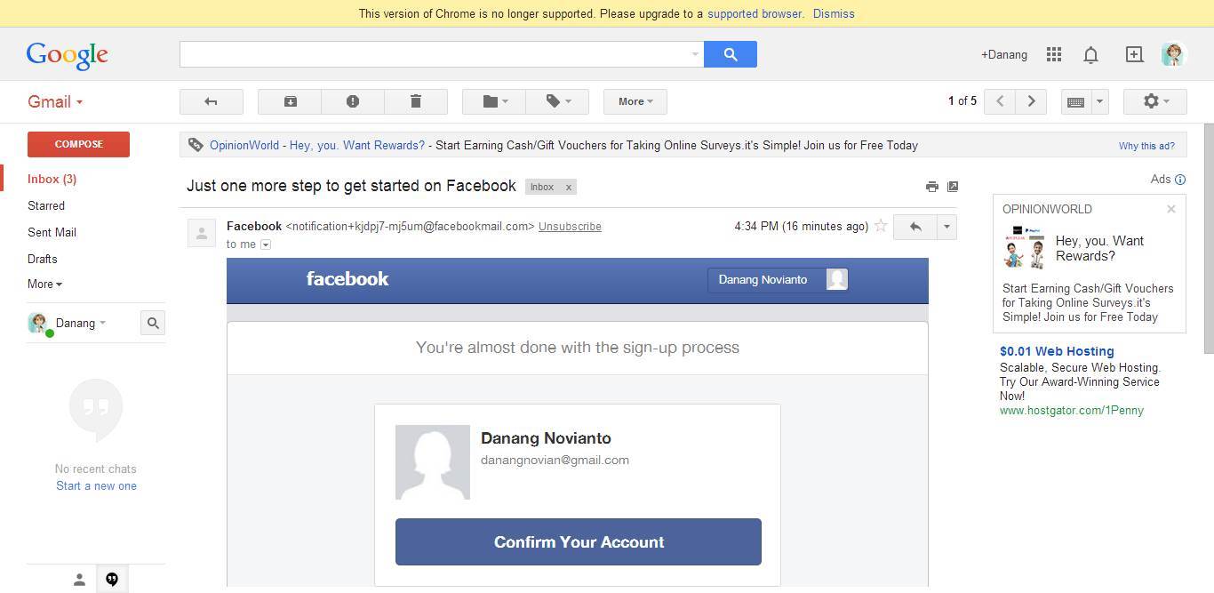Open account avatar in top bar
Viewport: 1214px width, 593px height.
coord(1174,54)
